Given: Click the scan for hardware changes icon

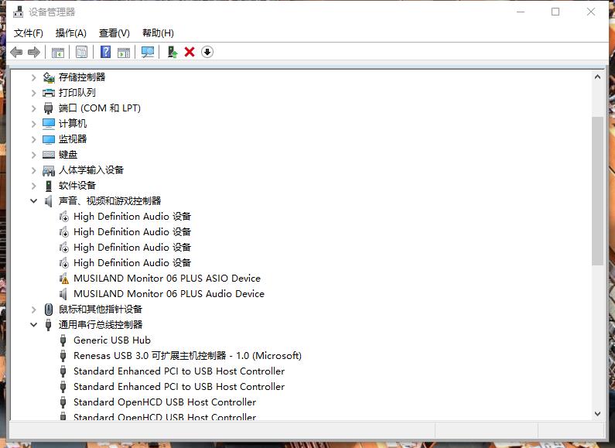Looking at the screenshot, I should click(x=148, y=52).
